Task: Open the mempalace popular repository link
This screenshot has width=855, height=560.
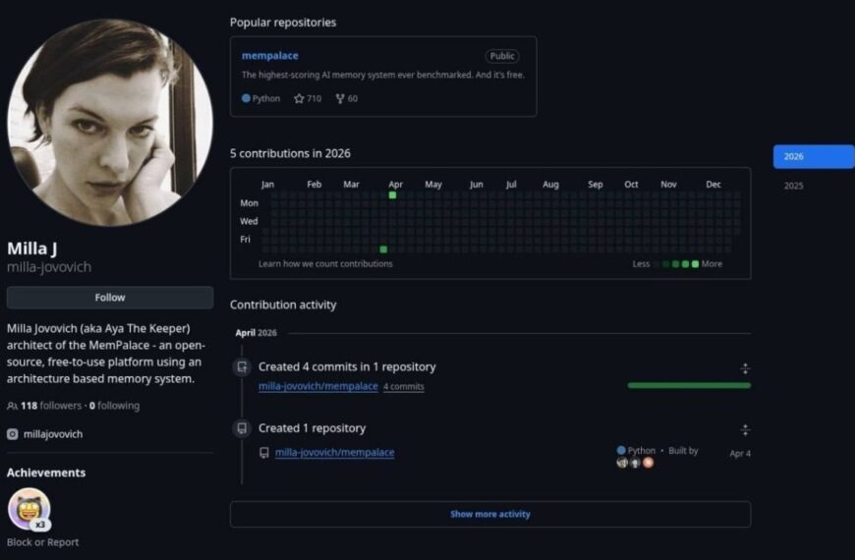Action: (270, 56)
